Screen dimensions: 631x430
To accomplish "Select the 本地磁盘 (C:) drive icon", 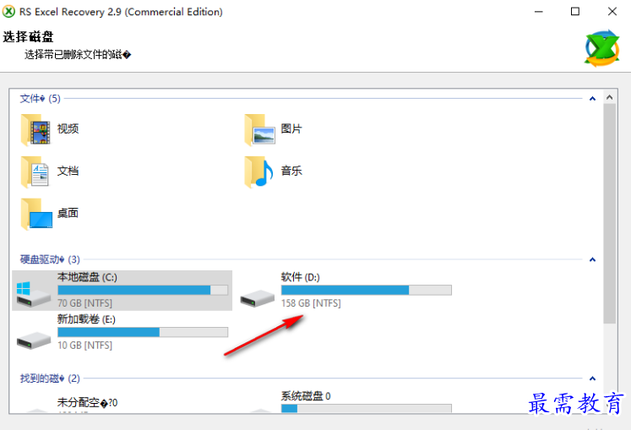I will pyautogui.click(x=34, y=291).
